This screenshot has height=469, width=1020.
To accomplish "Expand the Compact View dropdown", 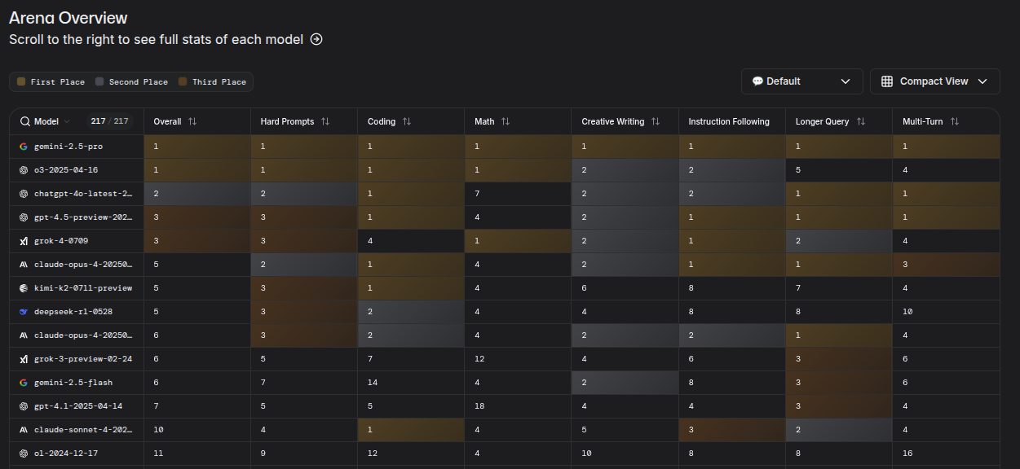I will click(x=935, y=81).
